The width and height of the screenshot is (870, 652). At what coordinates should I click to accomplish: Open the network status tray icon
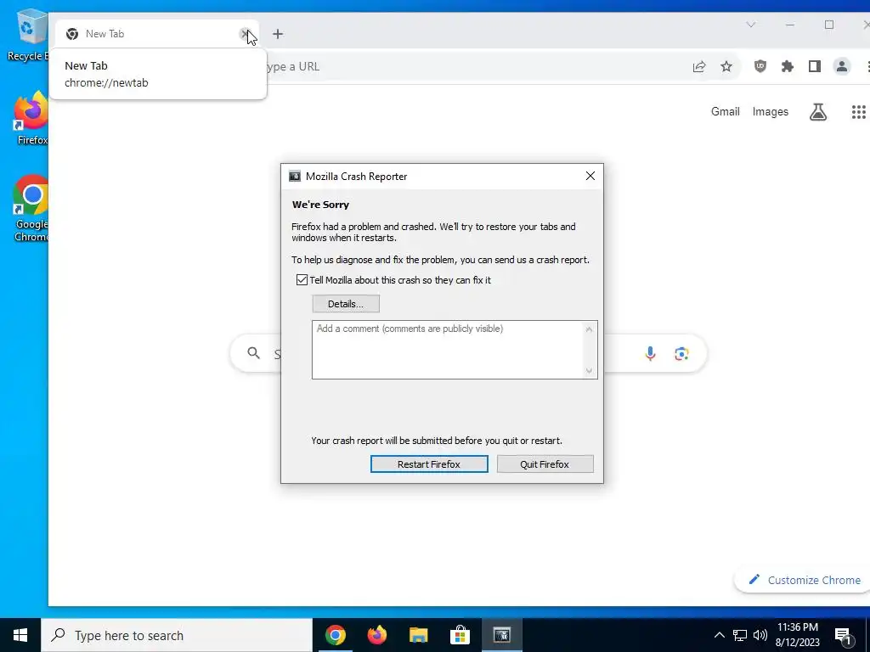740,635
